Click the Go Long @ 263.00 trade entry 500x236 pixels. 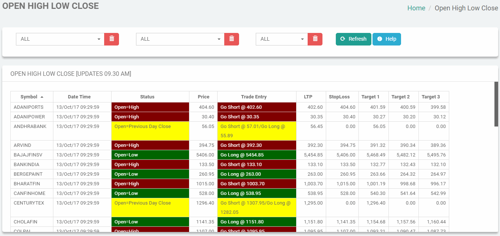[257, 174]
